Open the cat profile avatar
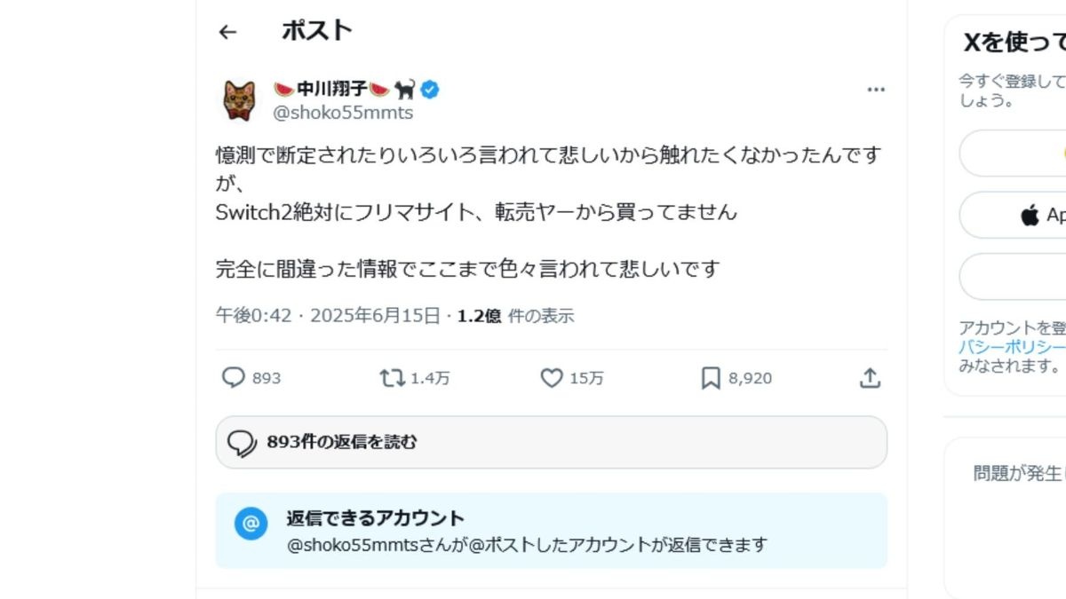 point(239,100)
